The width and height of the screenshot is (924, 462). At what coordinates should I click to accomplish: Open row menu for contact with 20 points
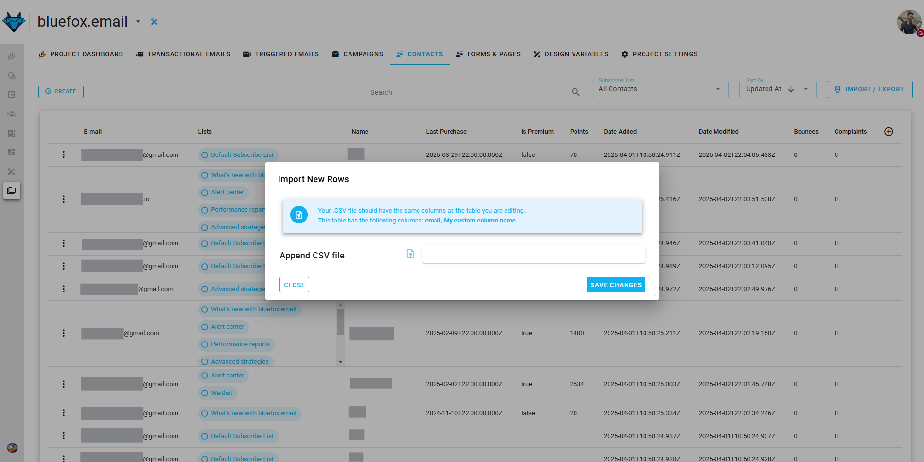[63, 413]
